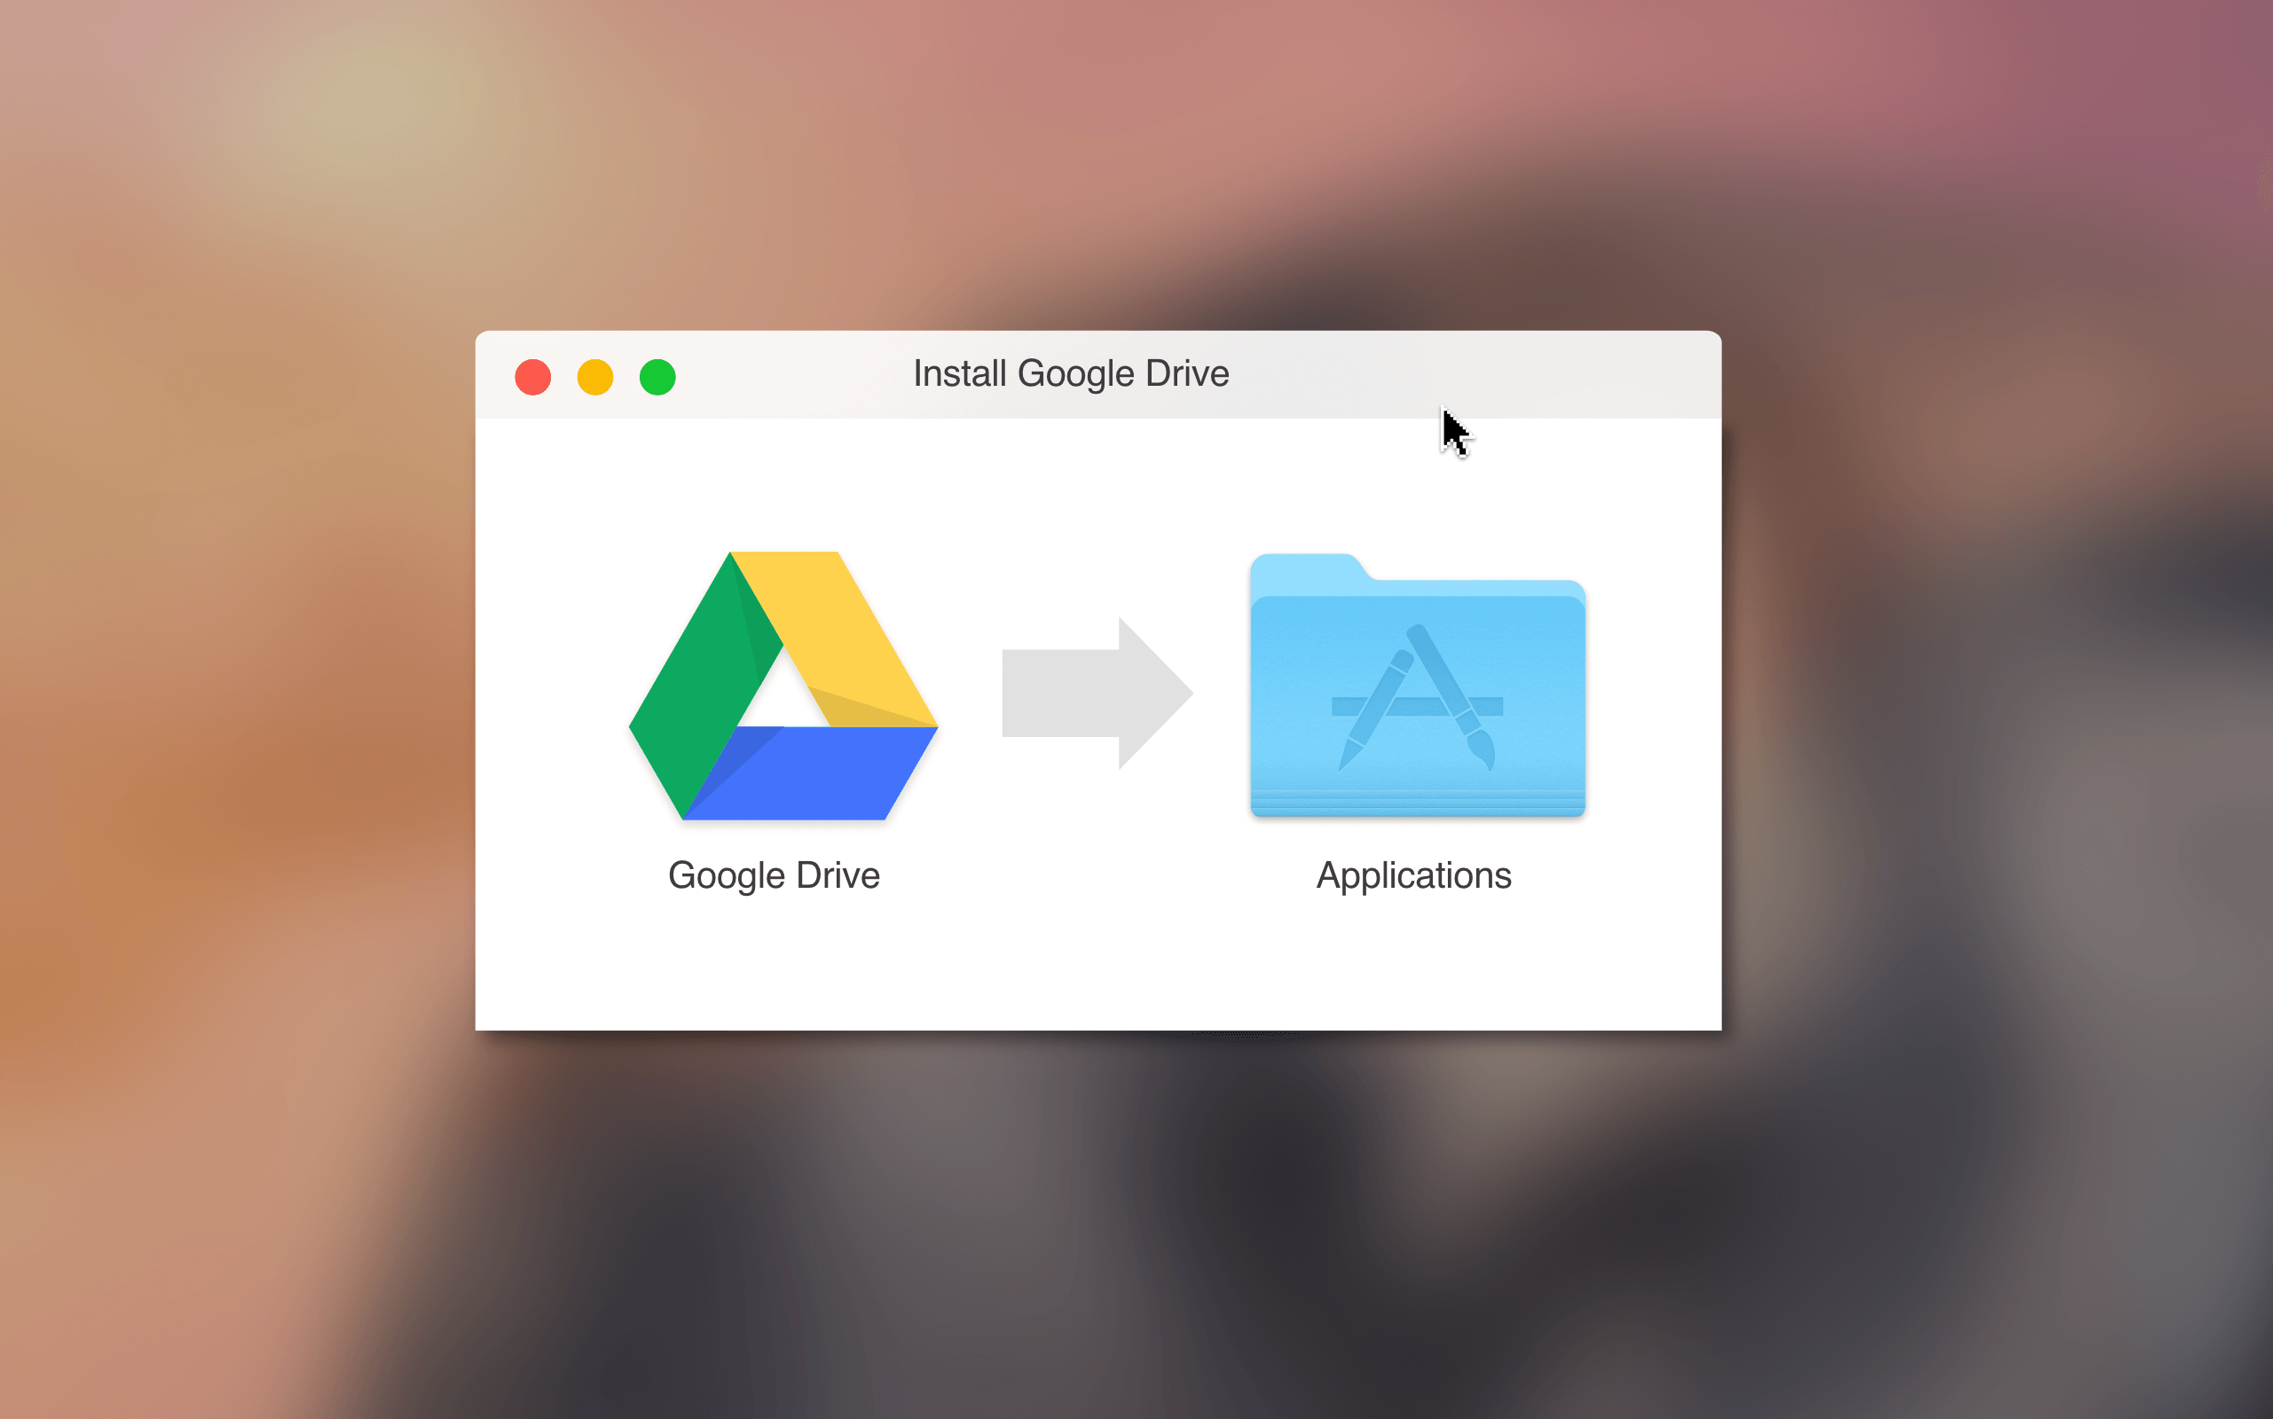Close the Install Google Drive window
This screenshot has width=2273, height=1419.
533,377
